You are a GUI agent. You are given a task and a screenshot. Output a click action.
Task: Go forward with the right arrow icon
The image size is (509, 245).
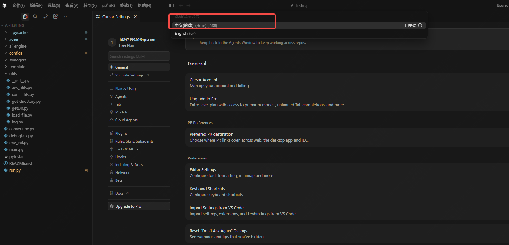pyautogui.click(x=188, y=5)
